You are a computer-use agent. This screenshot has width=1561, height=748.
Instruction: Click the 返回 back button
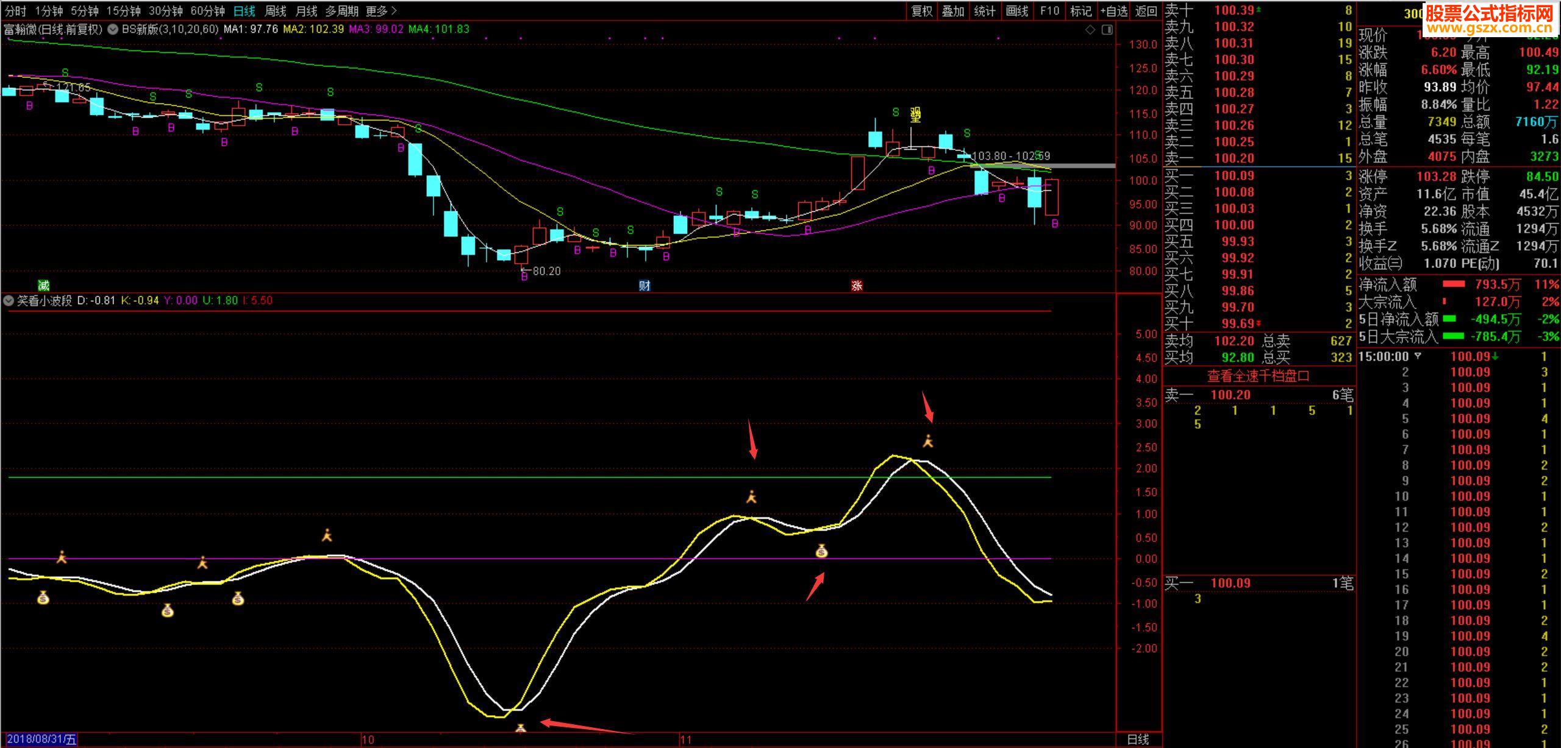1146,11
